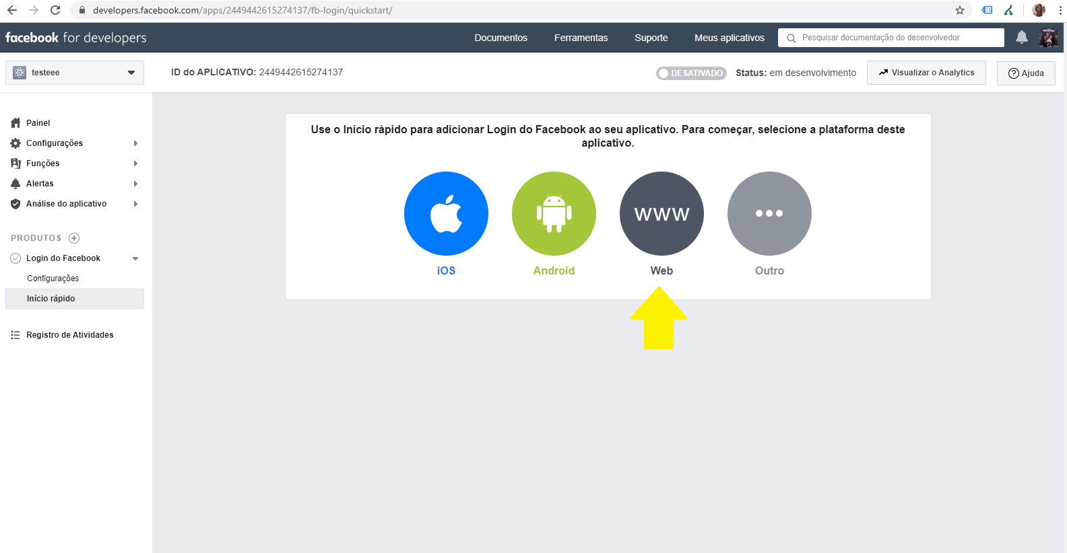This screenshot has width=1067, height=553.
Task: Click the Painel home icon
Action: (15, 123)
